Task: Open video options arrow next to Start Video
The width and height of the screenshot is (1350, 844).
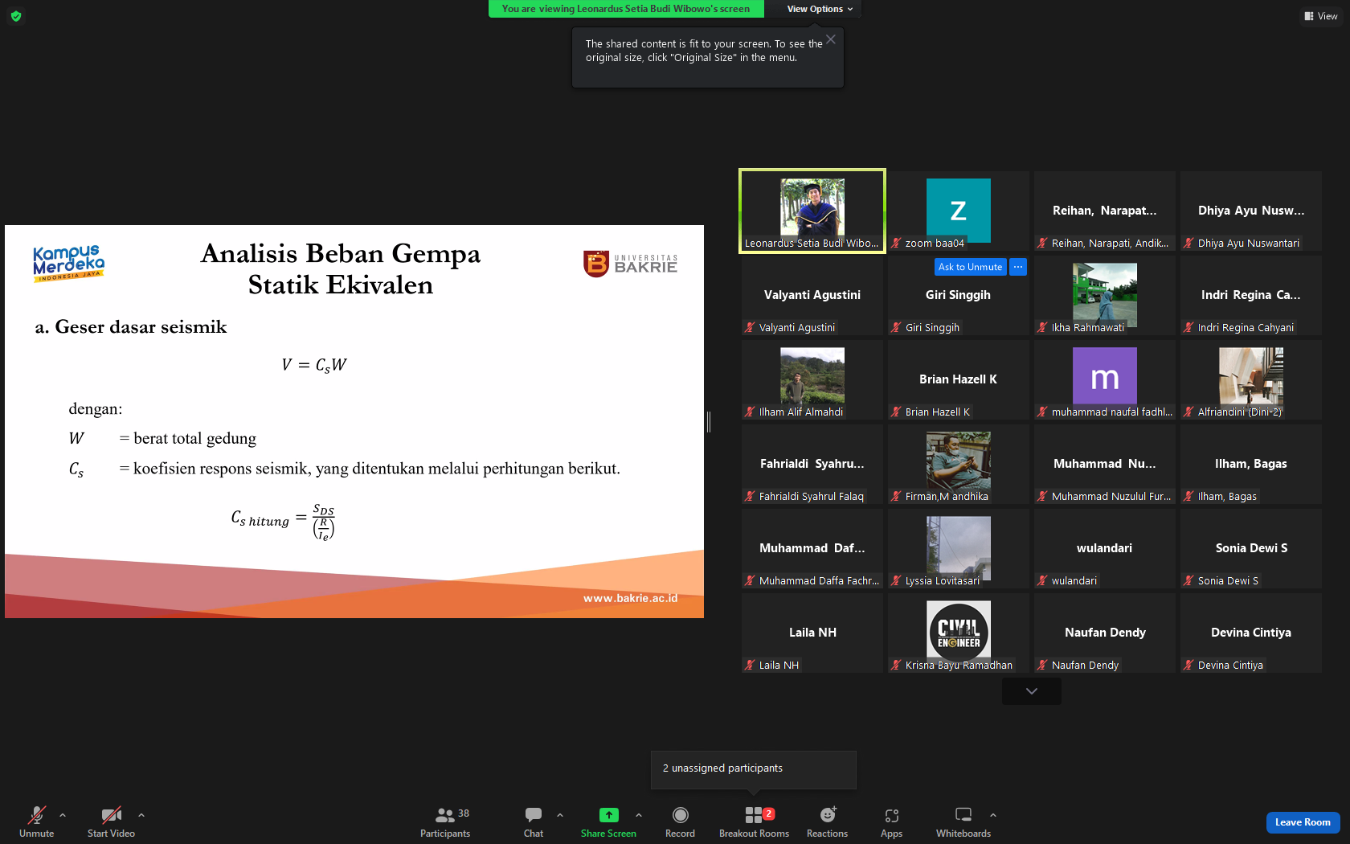Action: (x=141, y=815)
